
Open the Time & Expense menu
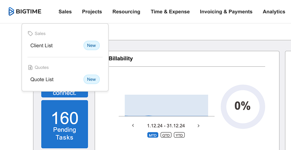[170, 12]
